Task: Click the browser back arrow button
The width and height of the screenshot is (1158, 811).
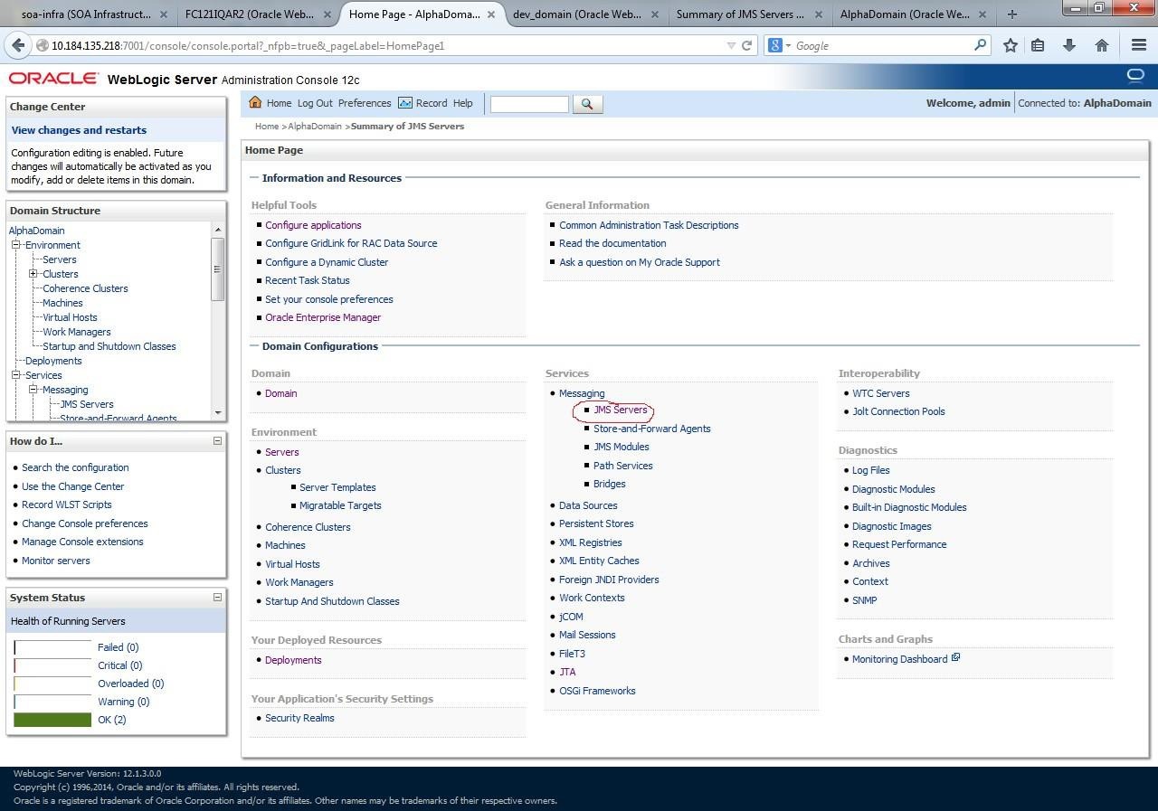Action: tap(19, 45)
